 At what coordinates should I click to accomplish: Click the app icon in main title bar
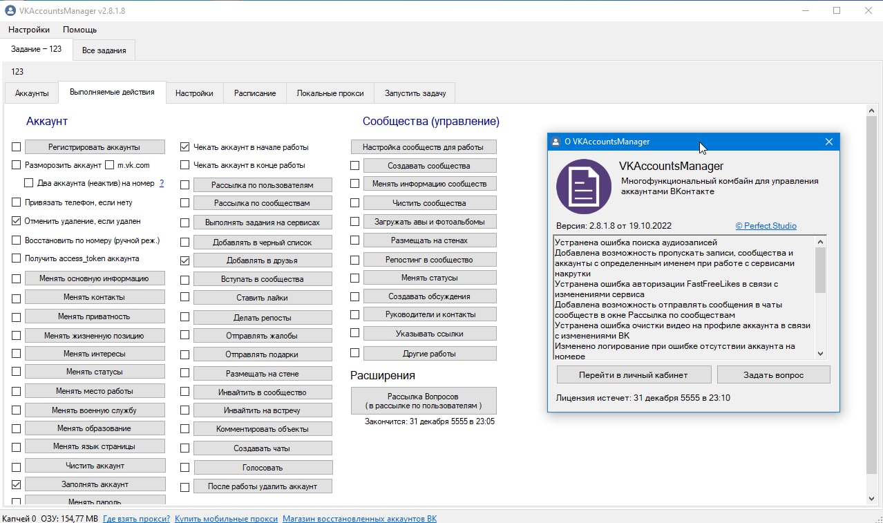click(10, 11)
